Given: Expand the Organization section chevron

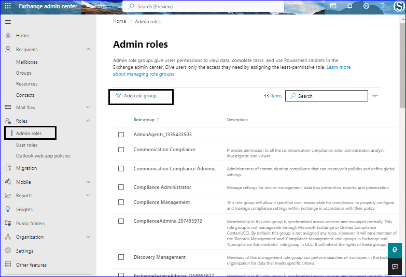Looking at the screenshot, I should pos(88,237).
